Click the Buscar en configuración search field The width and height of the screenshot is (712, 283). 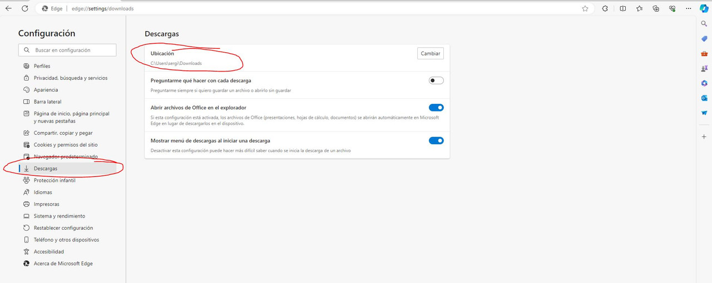[67, 50]
